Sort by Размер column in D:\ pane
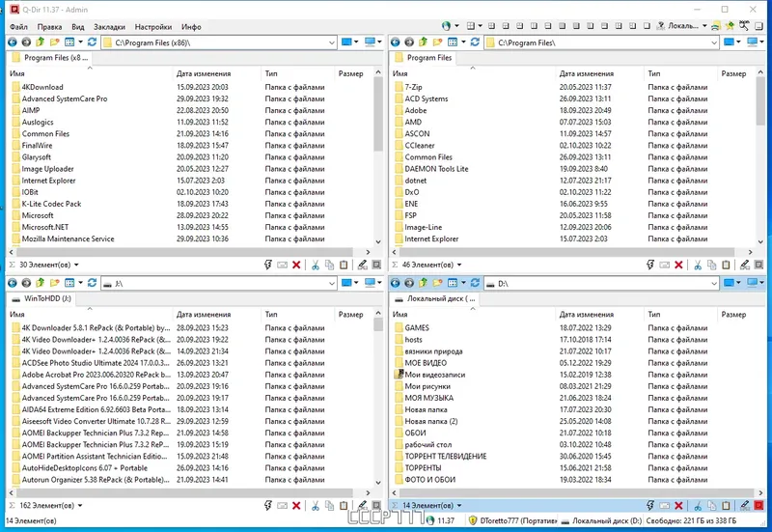772x532 pixels. [733, 314]
